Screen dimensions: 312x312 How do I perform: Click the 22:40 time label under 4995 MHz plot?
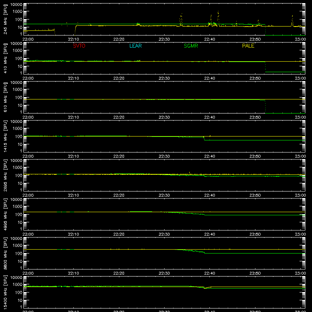tap(209, 234)
